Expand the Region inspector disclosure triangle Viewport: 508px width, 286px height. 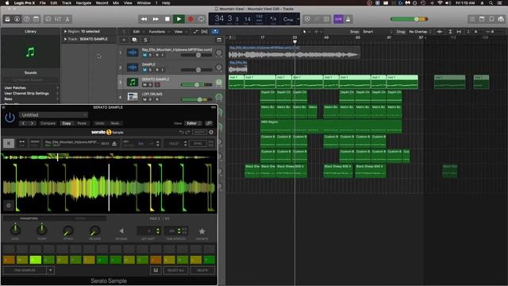click(65, 32)
